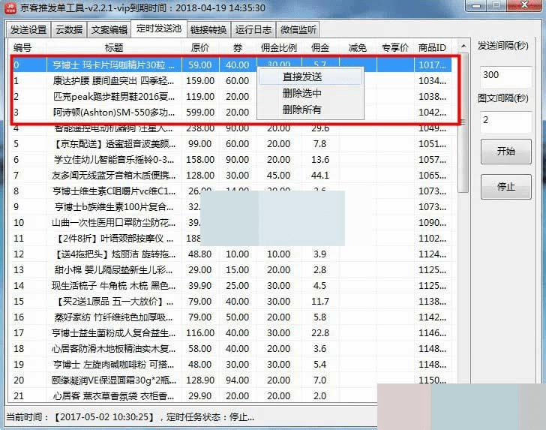Choose 删除选中 from context menu
Screen dimensions: 546x430
(310, 93)
